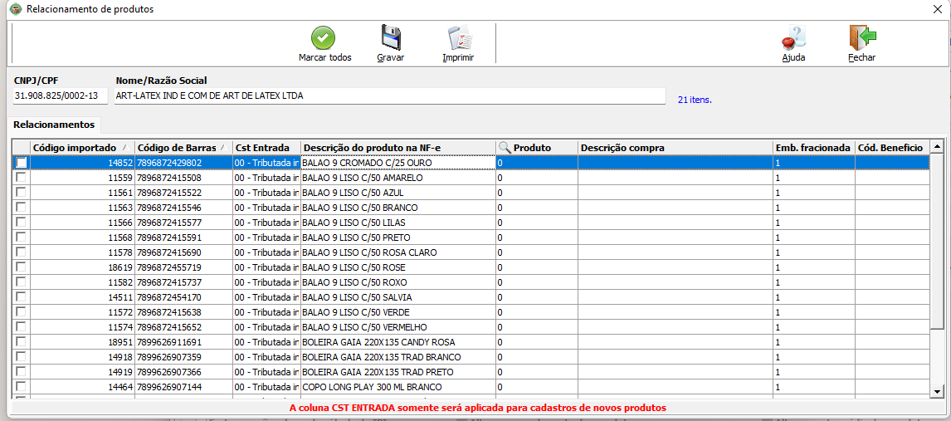Mark the checkbox for BALAO 9 LISO C/50 LILAS
This screenshot has width=951, height=421.
pos(22,222)
